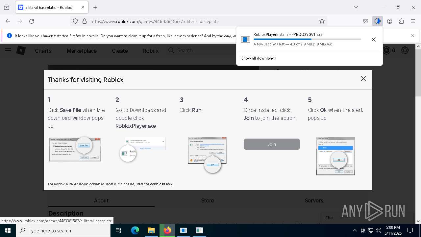
Task: Click the taskbar search box
Action: pos(63,230)
